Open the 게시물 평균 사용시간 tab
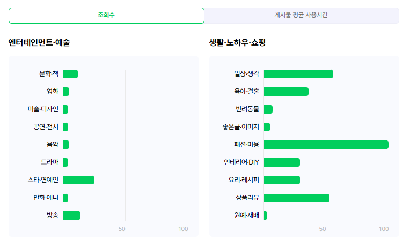The height and width of the screenshot is (238, 403). pos(301,16)
